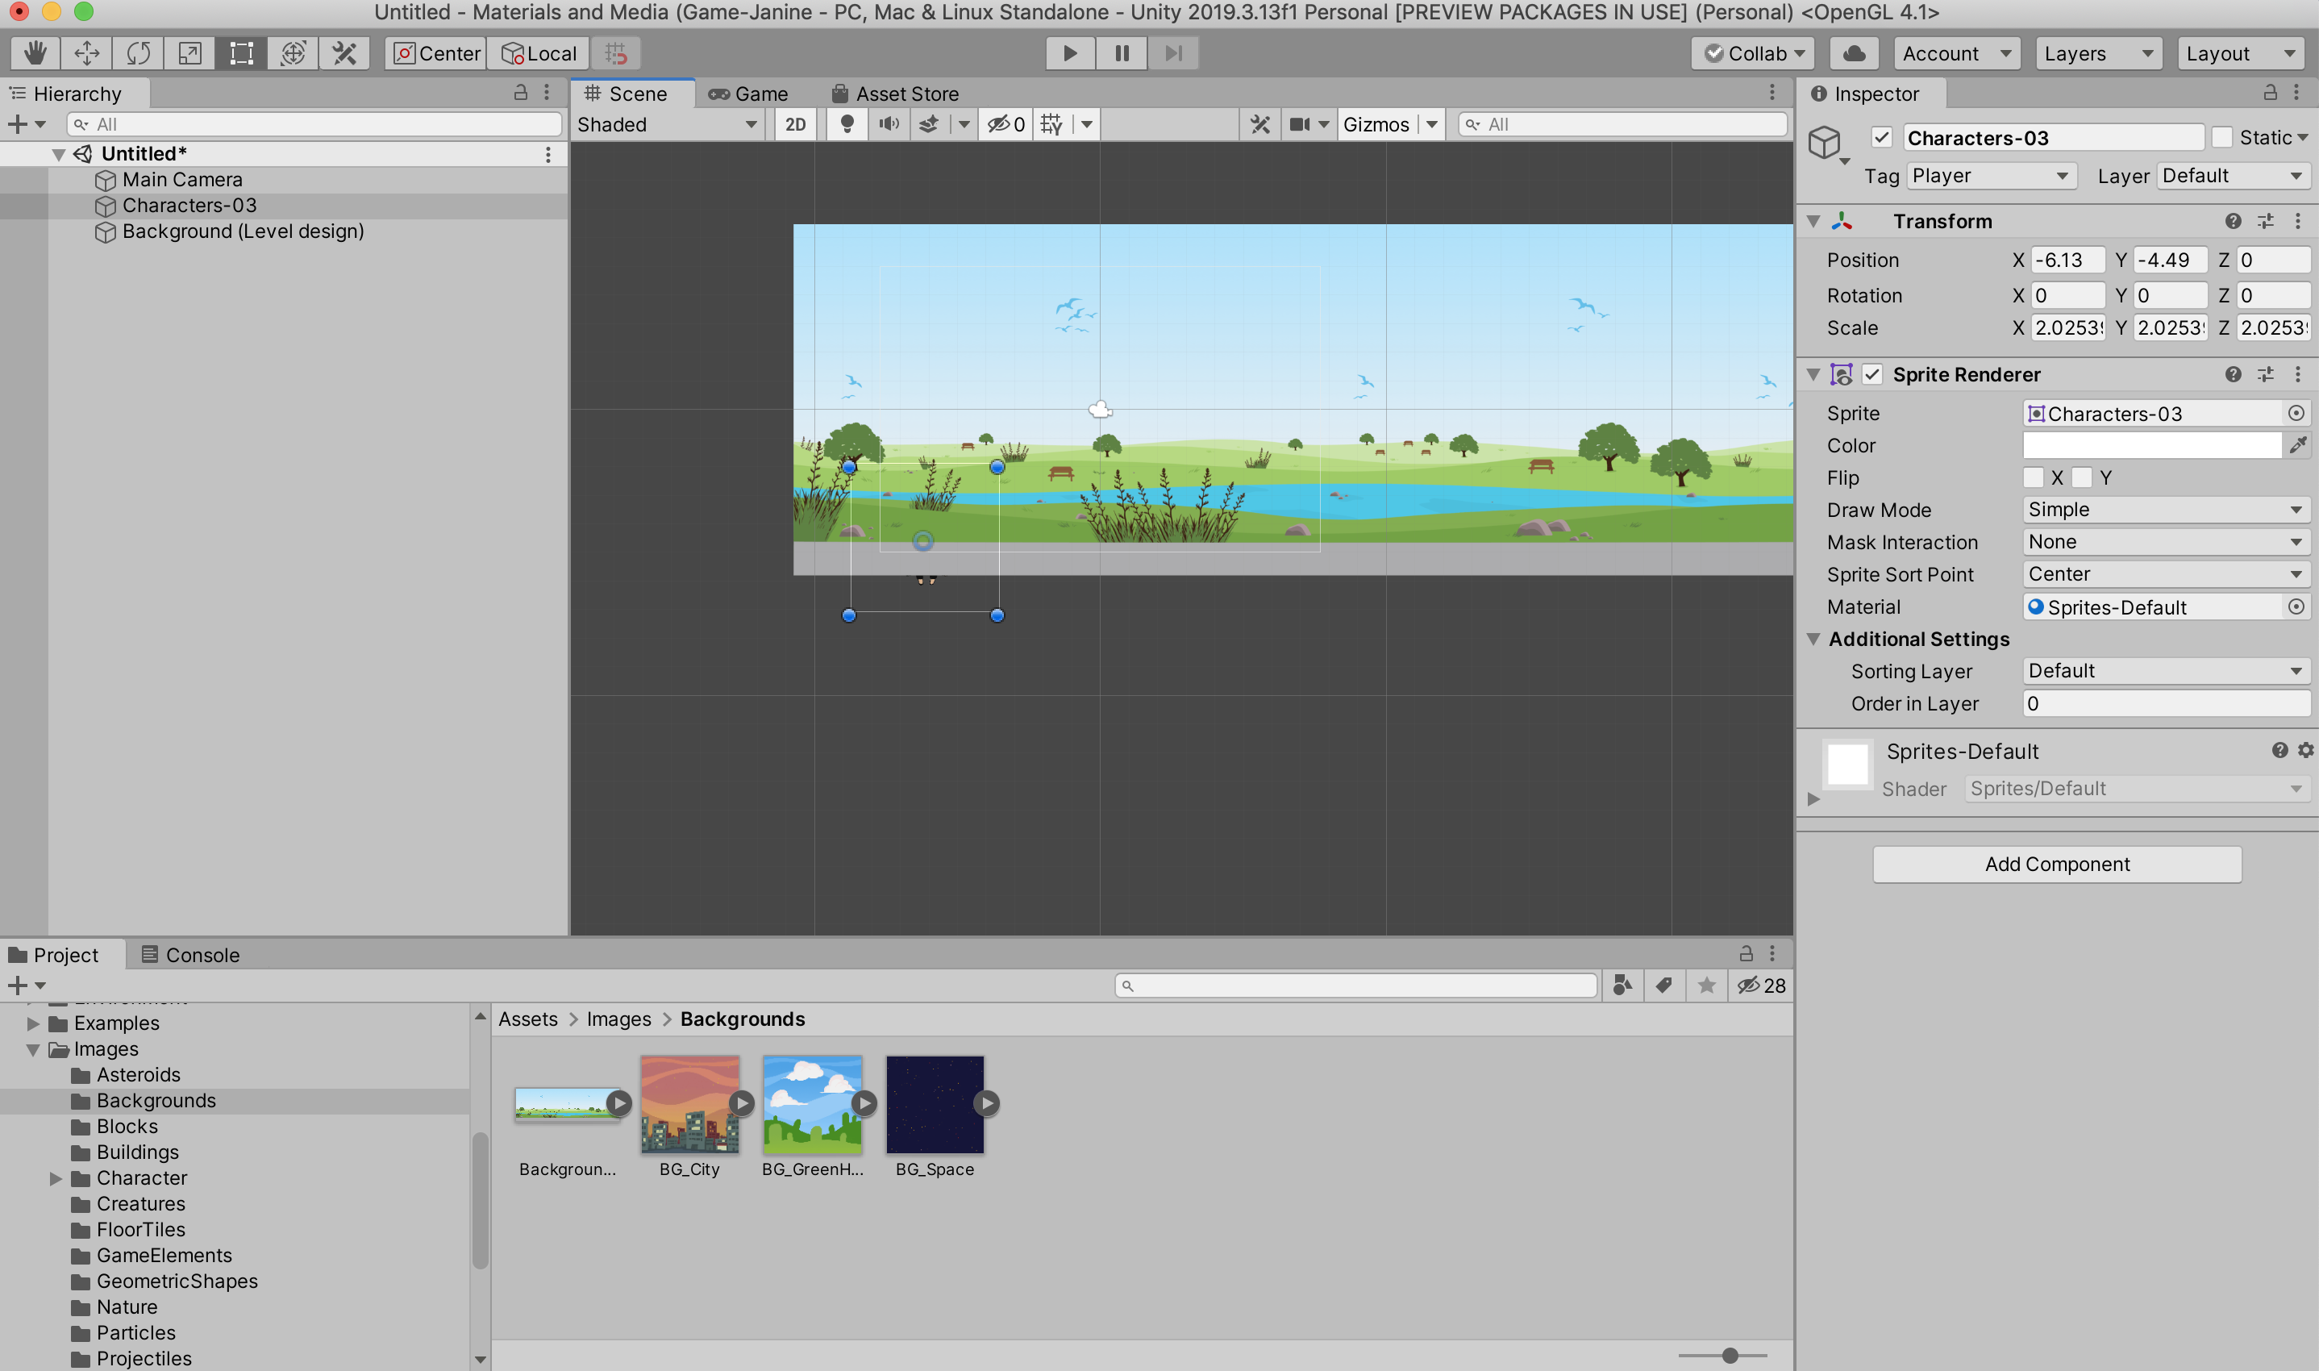Open the cloud services icon
The image size is (2319, 1371).
pos(1854,52)
